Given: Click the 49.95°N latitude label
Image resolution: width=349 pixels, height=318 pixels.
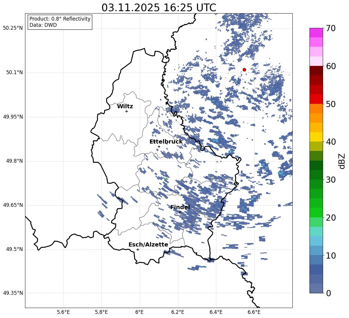Looking at the screenshot, I should coord(13,117).
